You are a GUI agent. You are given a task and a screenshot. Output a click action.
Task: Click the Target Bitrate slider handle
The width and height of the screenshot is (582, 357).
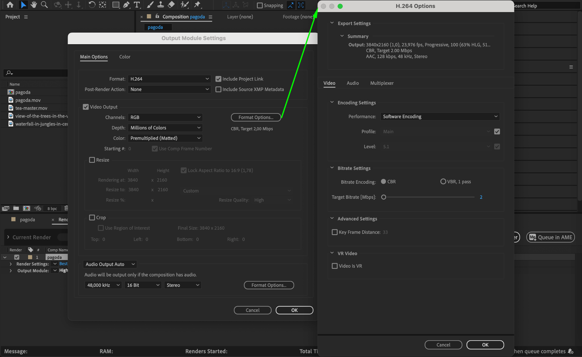click(384, 197)
